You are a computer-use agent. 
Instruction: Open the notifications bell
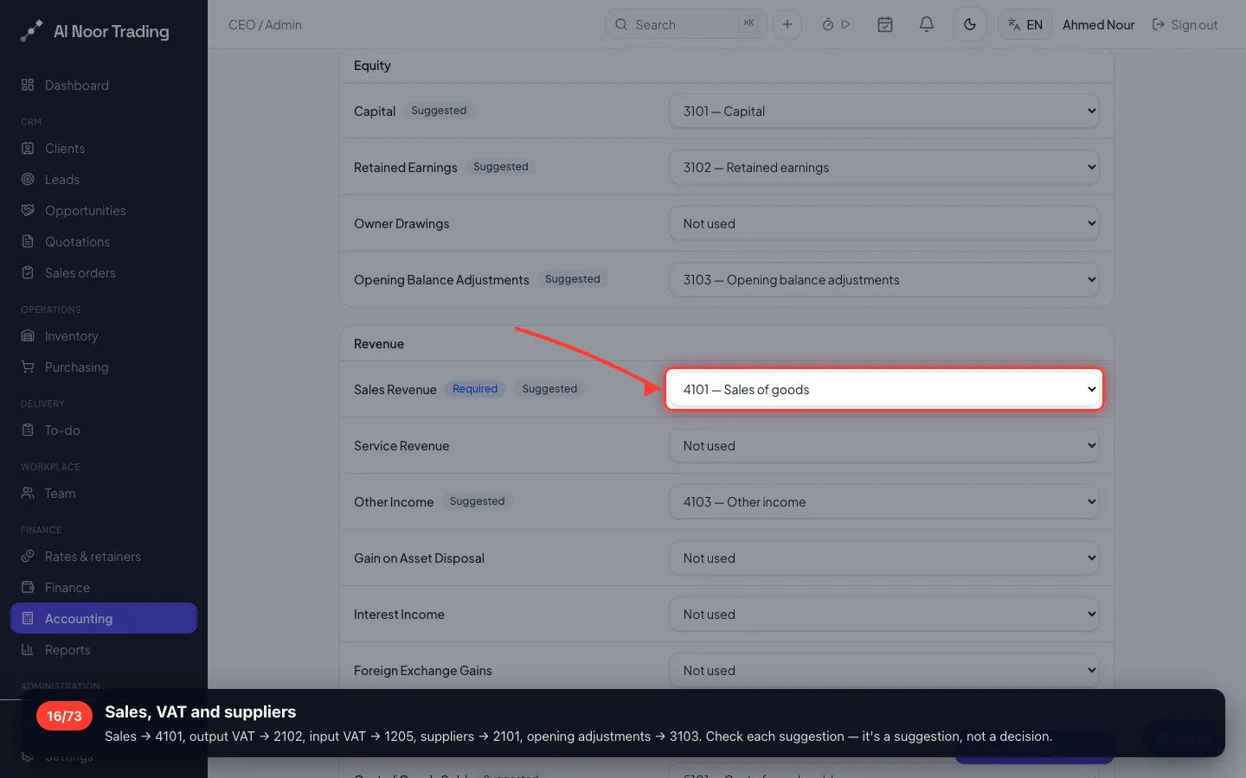[x=927, y=24]
